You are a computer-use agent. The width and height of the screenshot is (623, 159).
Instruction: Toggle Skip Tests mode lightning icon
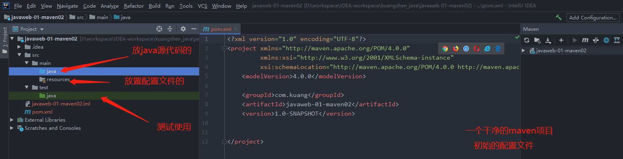tap(606, 40)
